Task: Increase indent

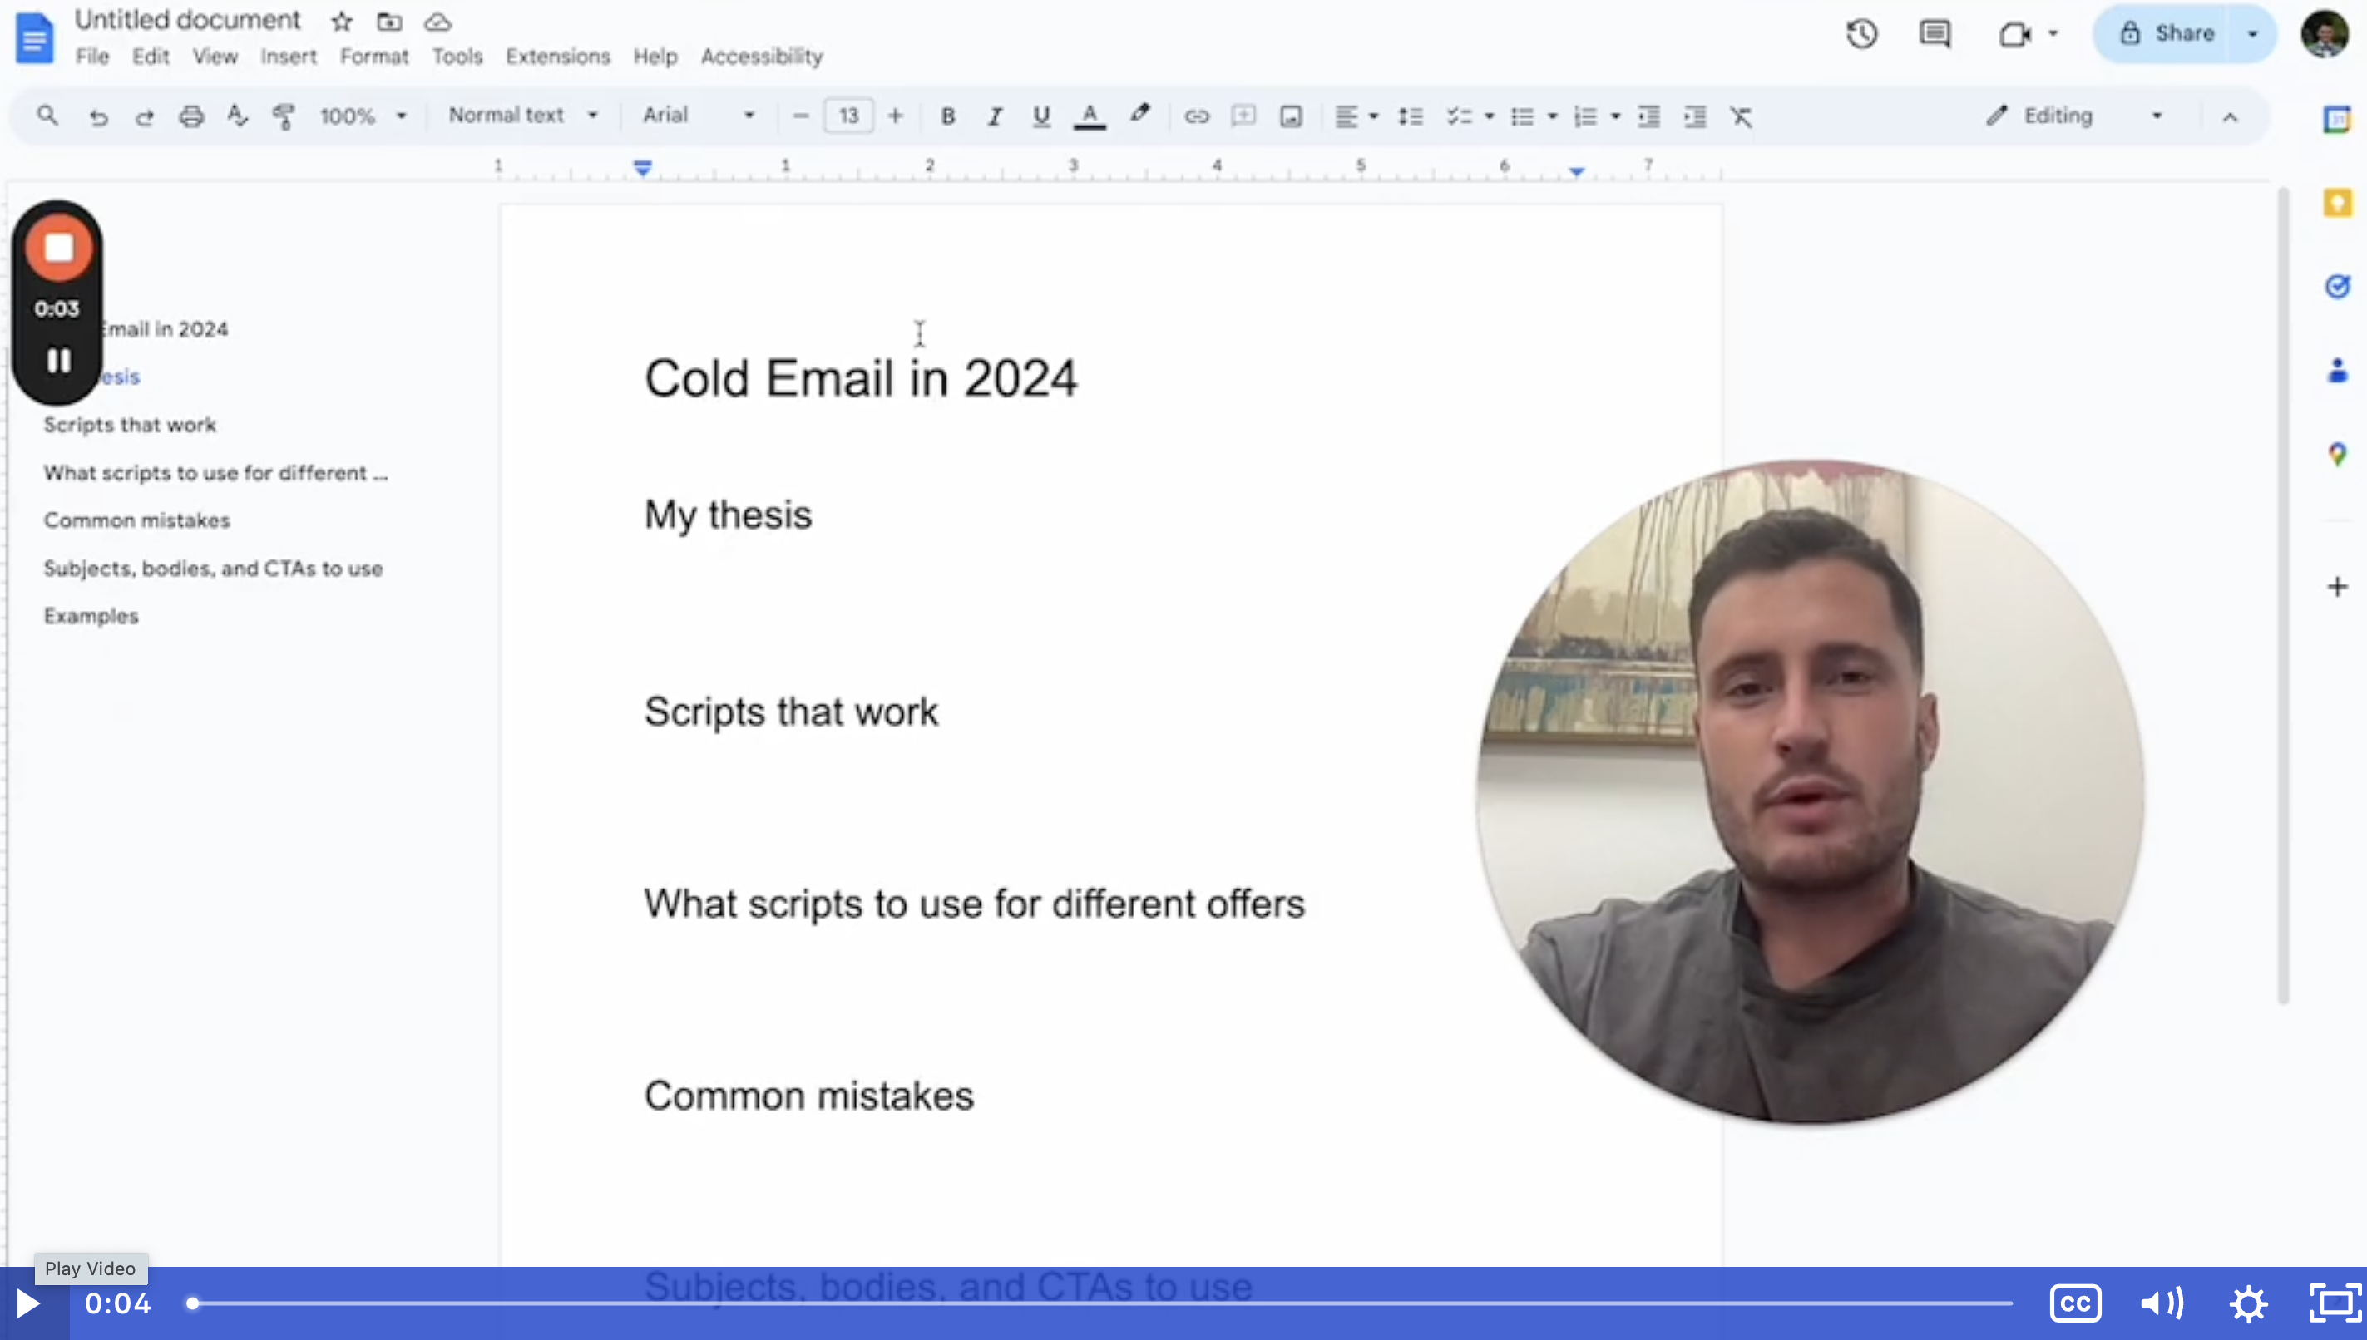Action: point(1695,116)
